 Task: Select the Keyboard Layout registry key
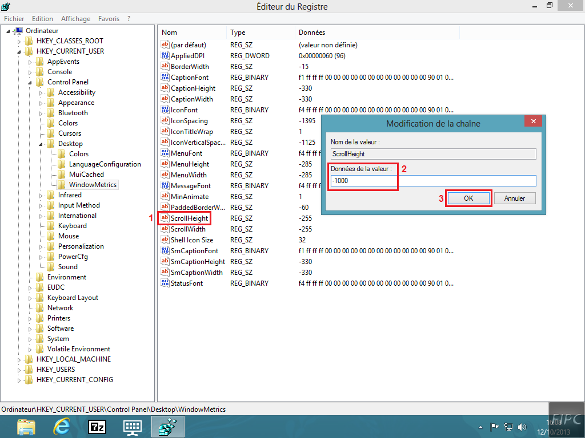tap(73, 298)
